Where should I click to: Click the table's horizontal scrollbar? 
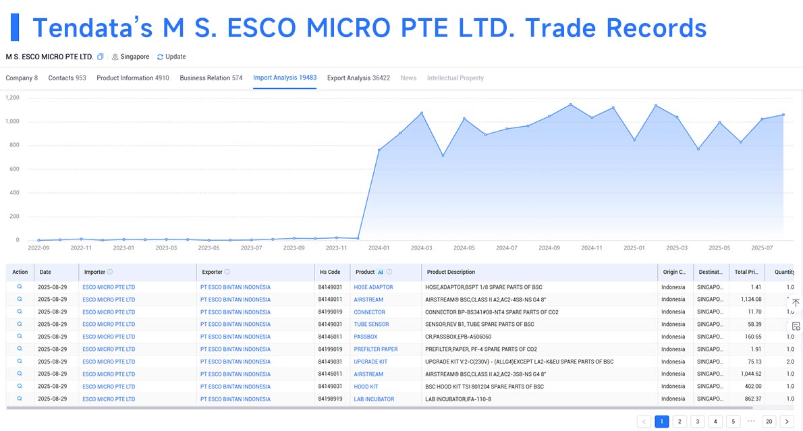(379, 408)
